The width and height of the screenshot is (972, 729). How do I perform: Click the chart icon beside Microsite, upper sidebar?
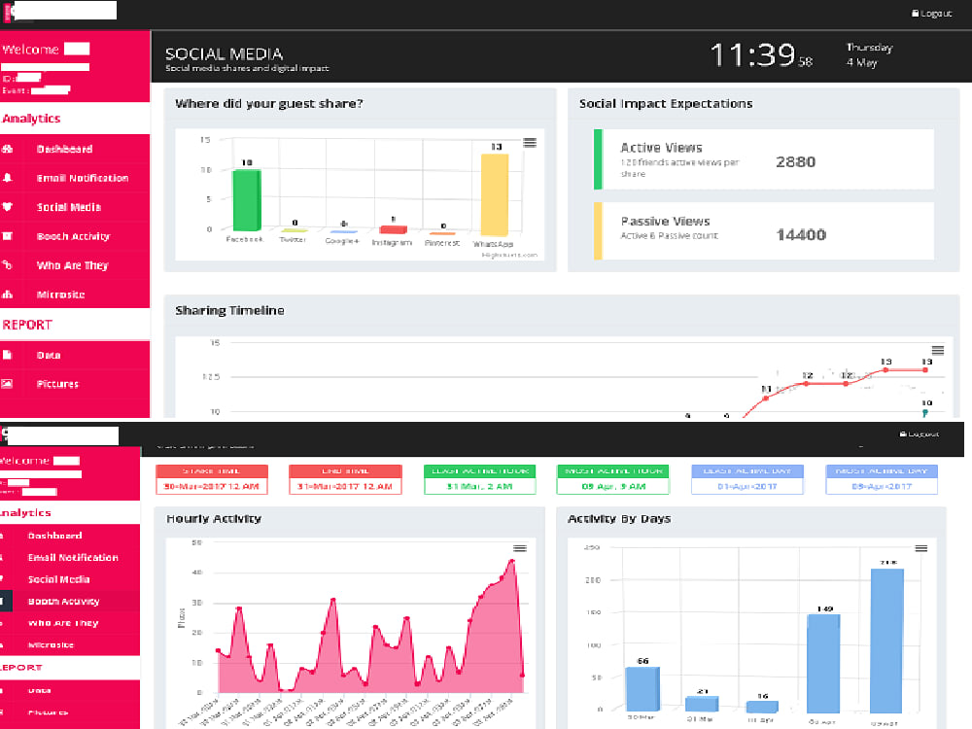(x=8, y=295)
